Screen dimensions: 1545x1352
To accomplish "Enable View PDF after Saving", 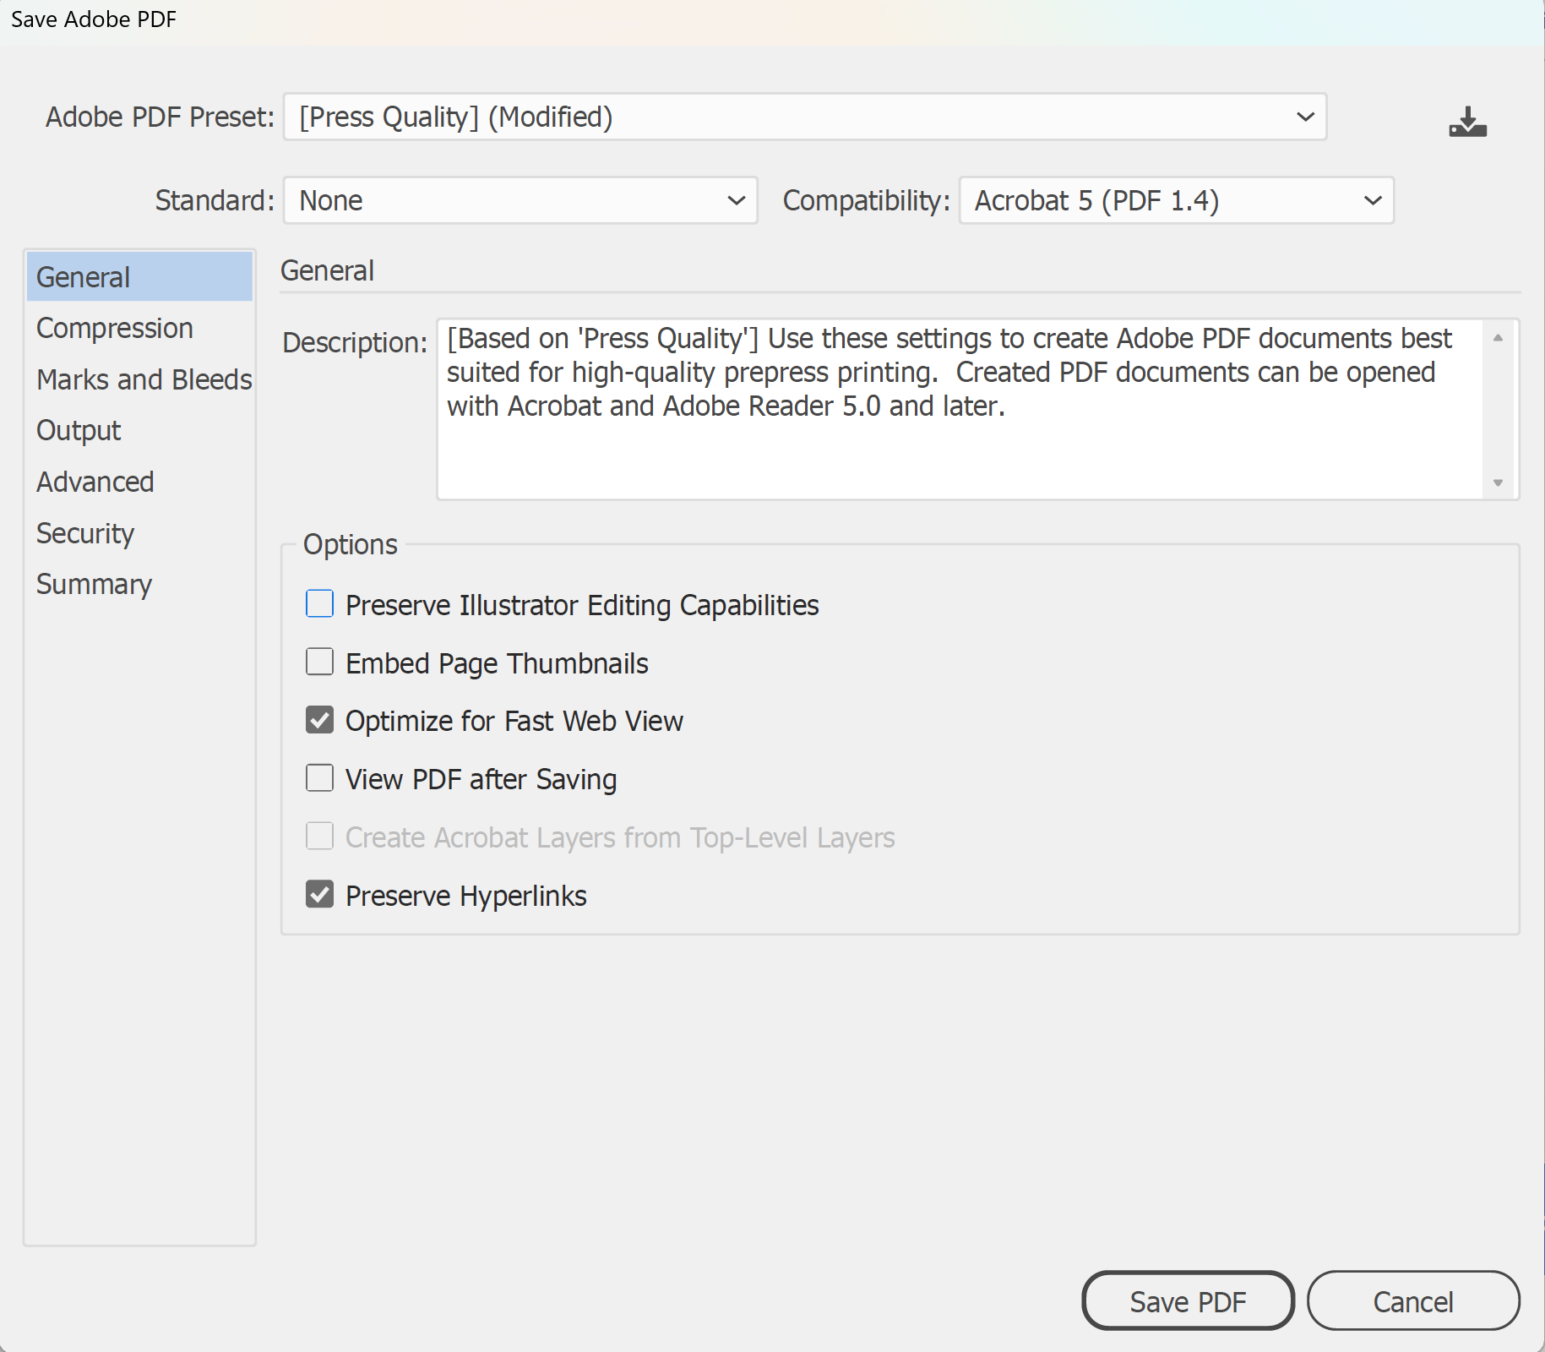I will (319, 778).
